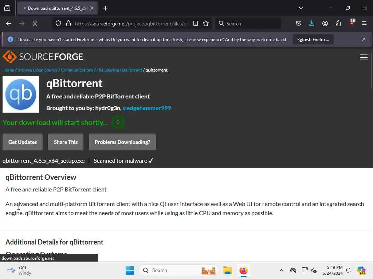Click the cloud sync tray icon
Image resolution: width=373 pixels, height=279 pixels.
click(293, 270)
